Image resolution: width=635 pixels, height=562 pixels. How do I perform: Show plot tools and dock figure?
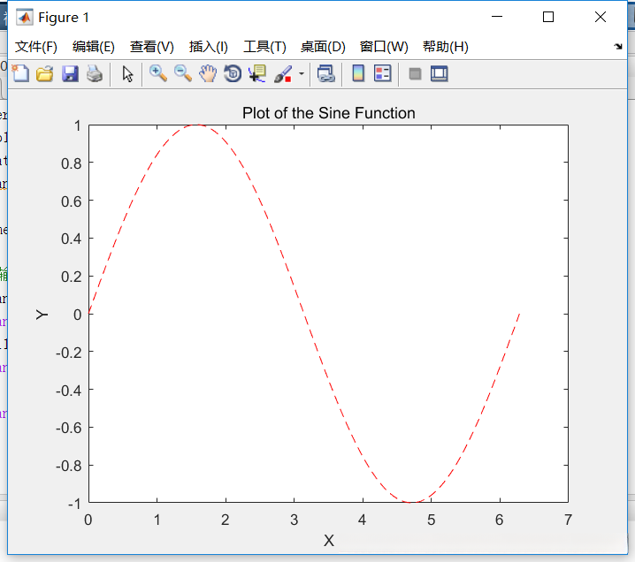pos(440,74)
